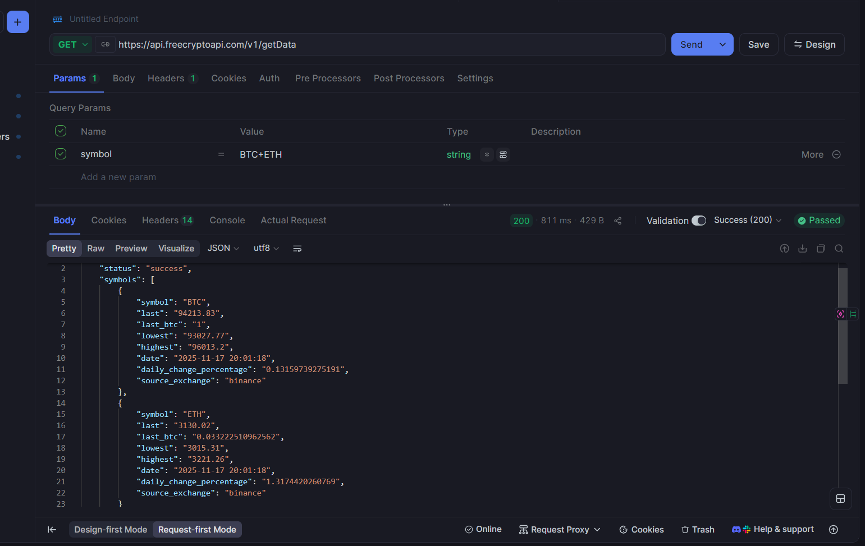Uncheck the symbol query parameter
Screen dimensions: 865x546
click(60, 153)
